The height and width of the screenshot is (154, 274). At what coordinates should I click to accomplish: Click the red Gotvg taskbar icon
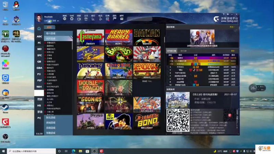[101, 151]
